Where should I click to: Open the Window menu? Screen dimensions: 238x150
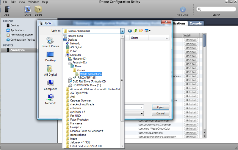point(33,2)
